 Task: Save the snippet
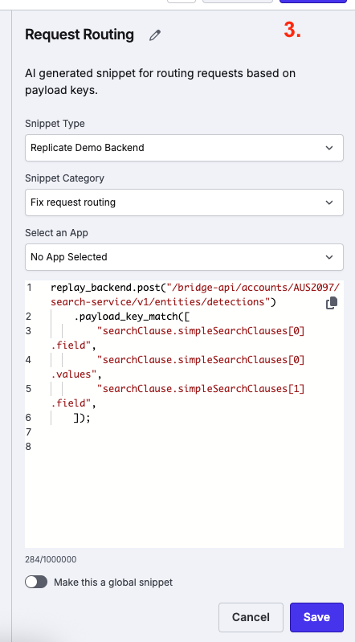(x=316, y=617)
